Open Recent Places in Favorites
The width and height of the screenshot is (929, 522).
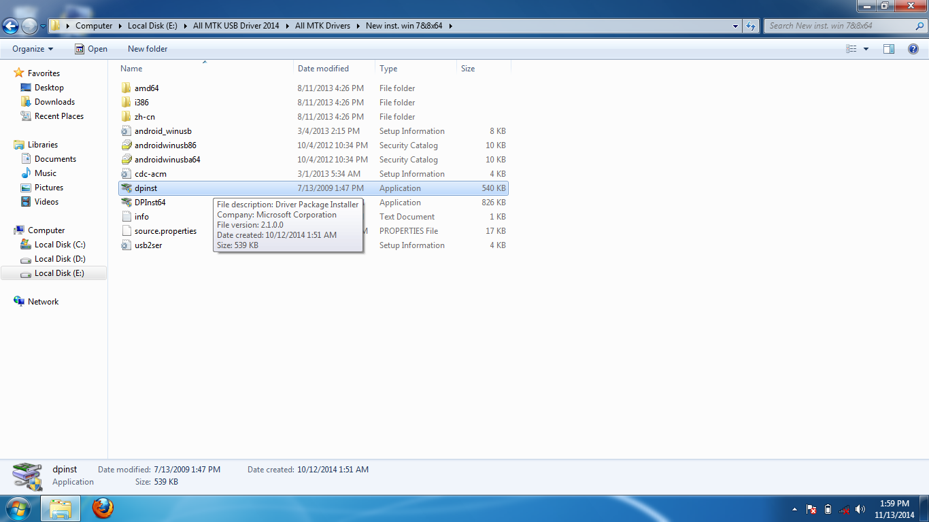click(59, 116)
